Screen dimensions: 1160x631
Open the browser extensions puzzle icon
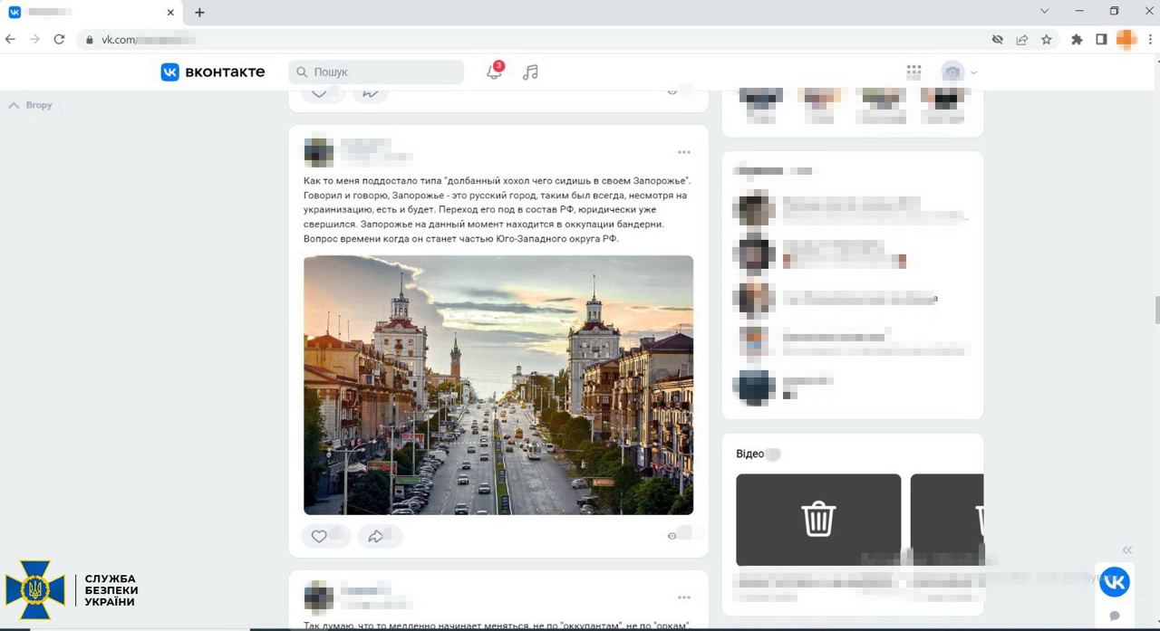pyautogui.click(x=1078, y=39)
